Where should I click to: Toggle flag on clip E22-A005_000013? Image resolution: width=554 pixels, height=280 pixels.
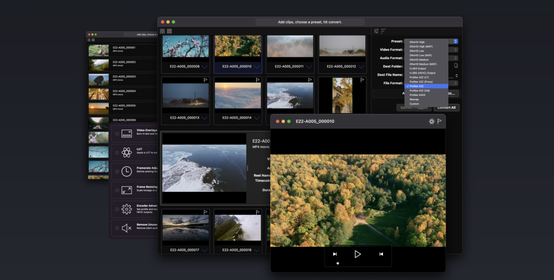206,80
